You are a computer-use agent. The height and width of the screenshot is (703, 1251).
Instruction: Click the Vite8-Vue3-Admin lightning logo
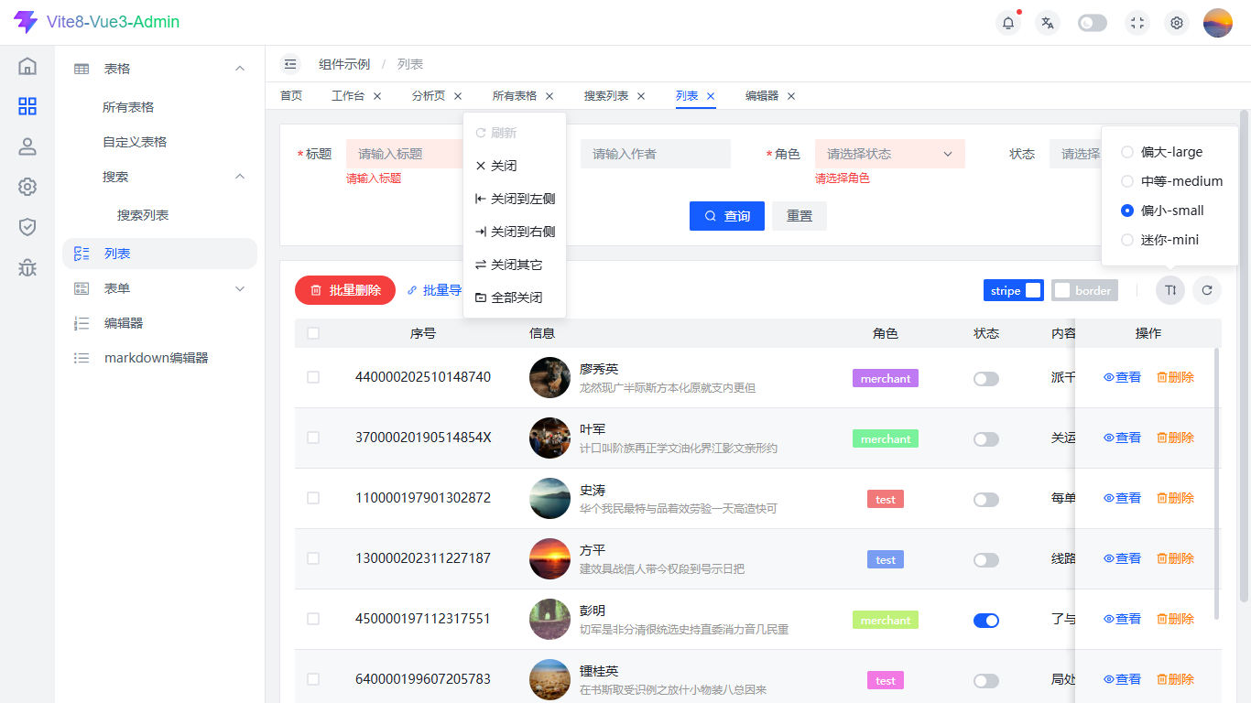tap(26, 22)
